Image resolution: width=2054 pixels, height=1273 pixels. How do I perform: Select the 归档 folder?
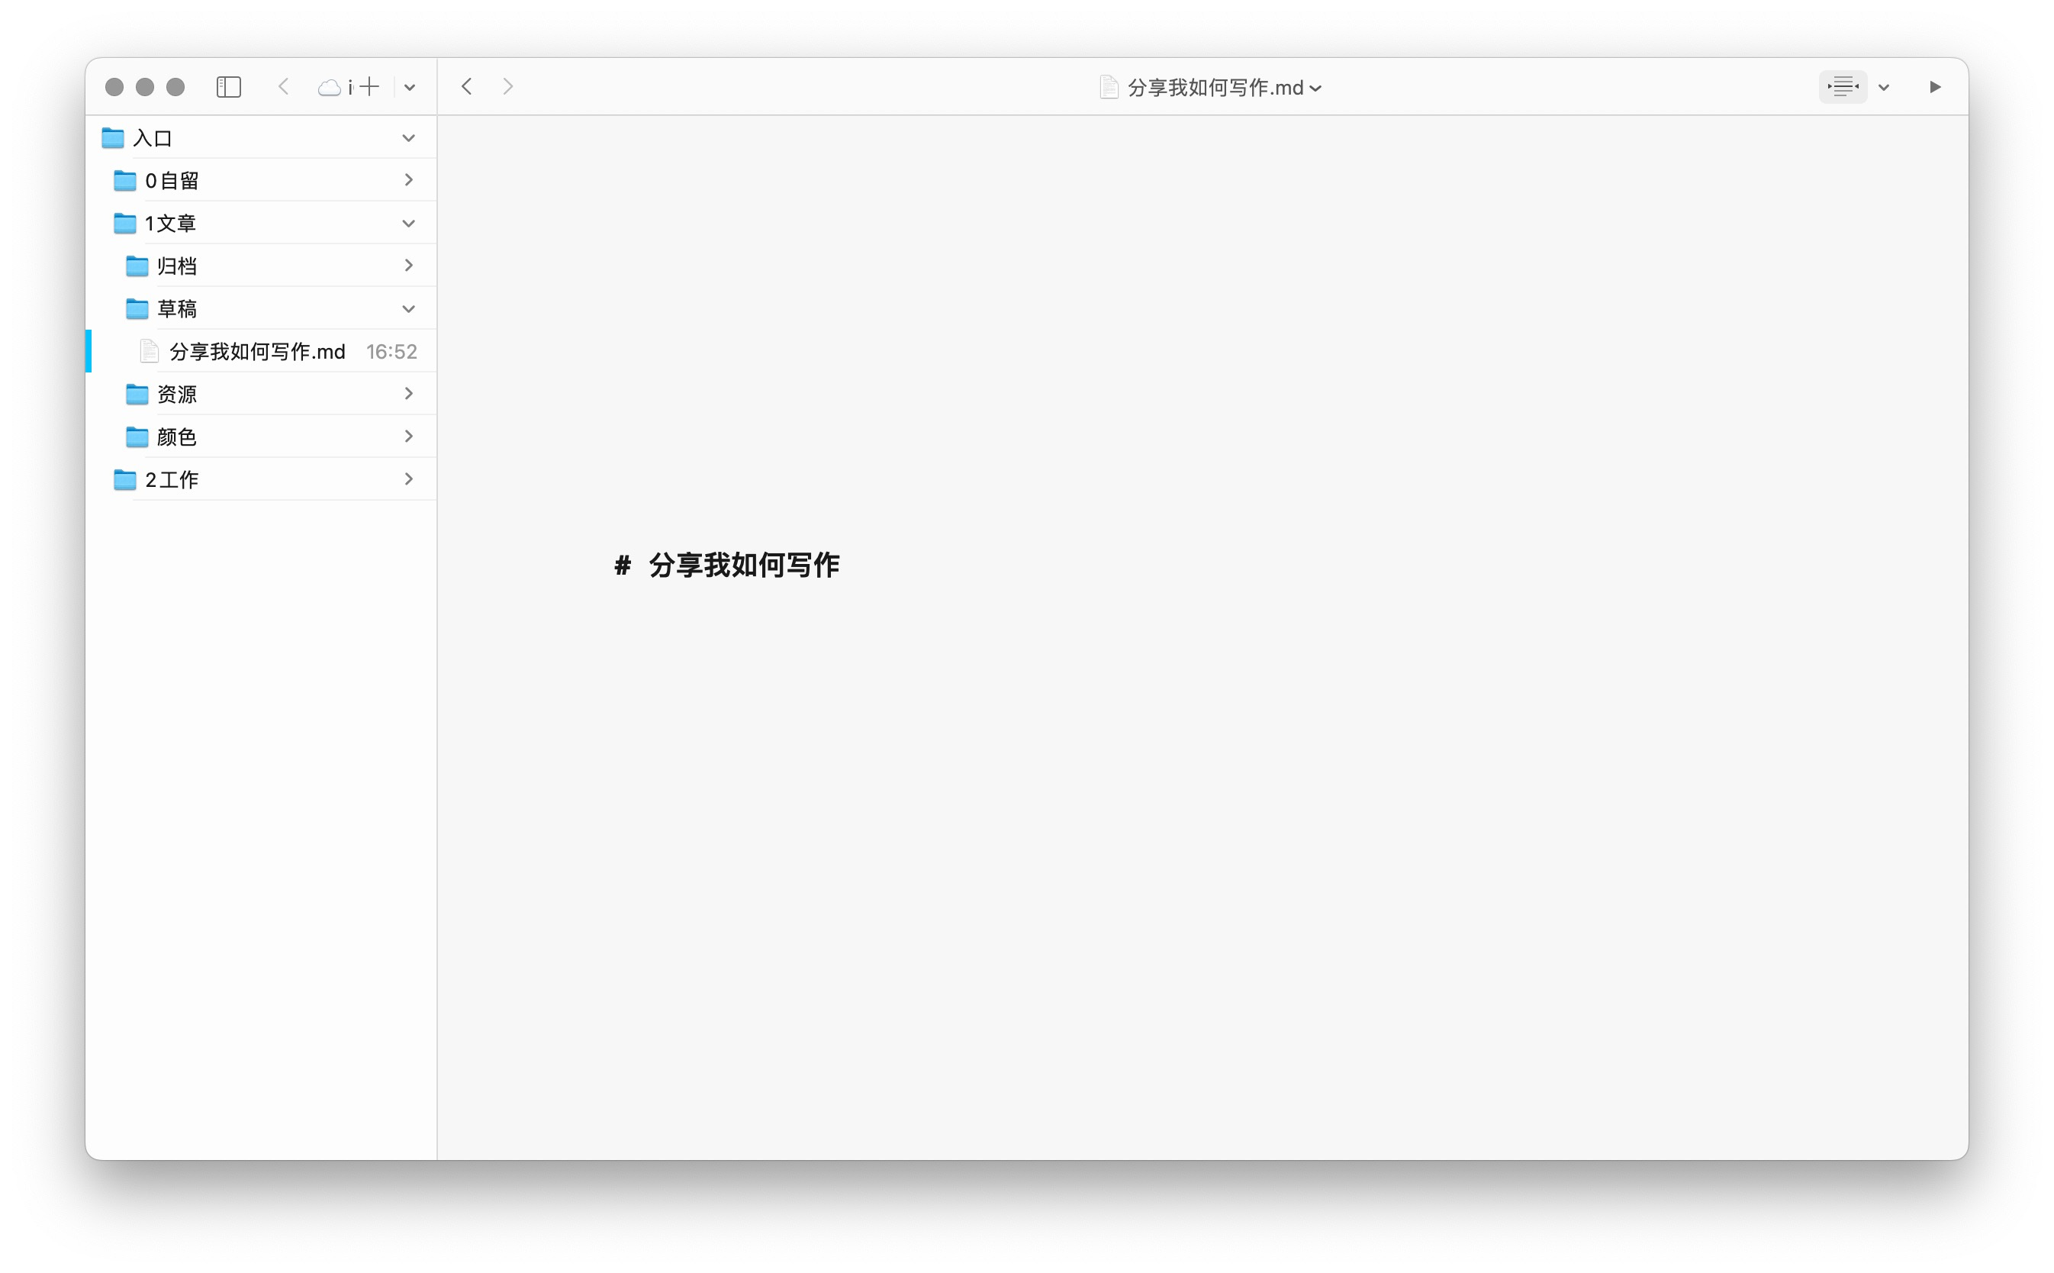point(261,266)
